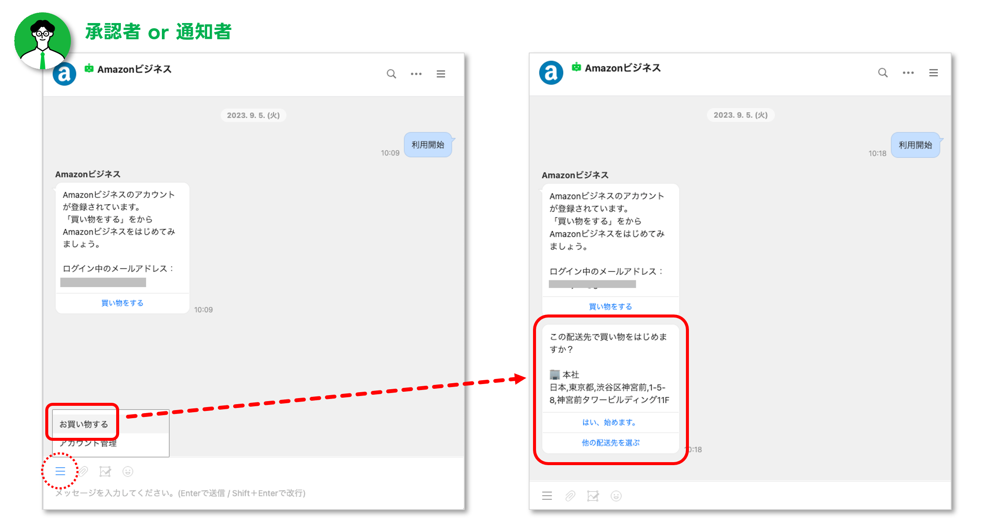The image size is (996, 527).
Task: Click search icon in right chat header
Action: (882, 73)
